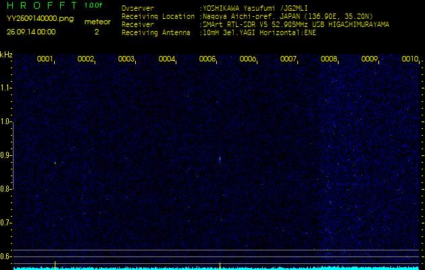
Task: Click the SMArt RTL-SDR V5 receiver value
Action: point(296,25)
